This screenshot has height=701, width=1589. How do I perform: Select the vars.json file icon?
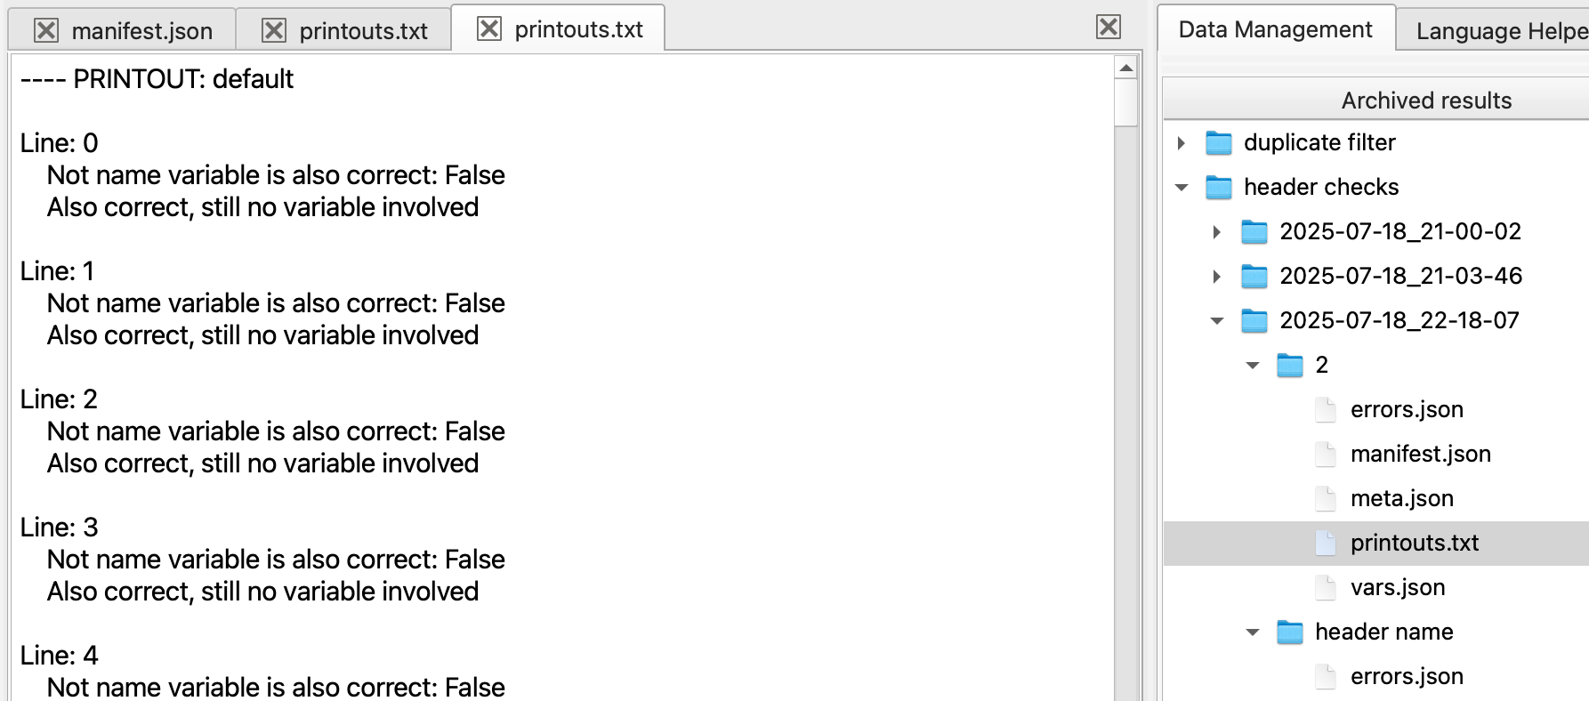pos(1325,587)
